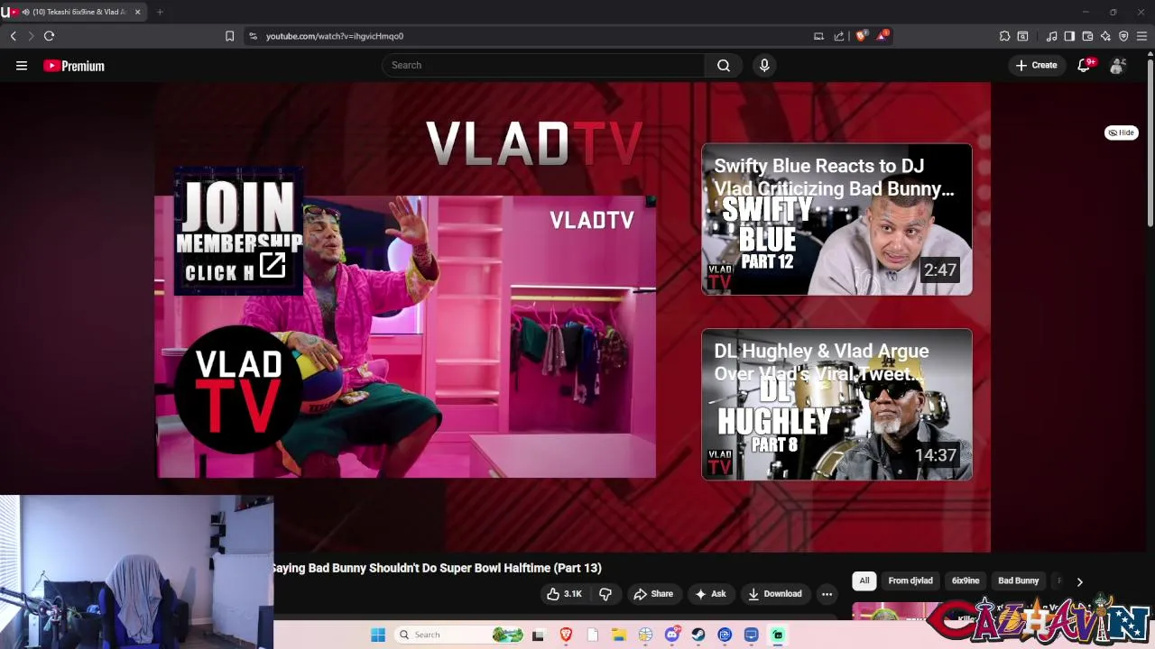Reload the page with refresh icon
This screenshot has width=1155, height=649.
point(49,36)
